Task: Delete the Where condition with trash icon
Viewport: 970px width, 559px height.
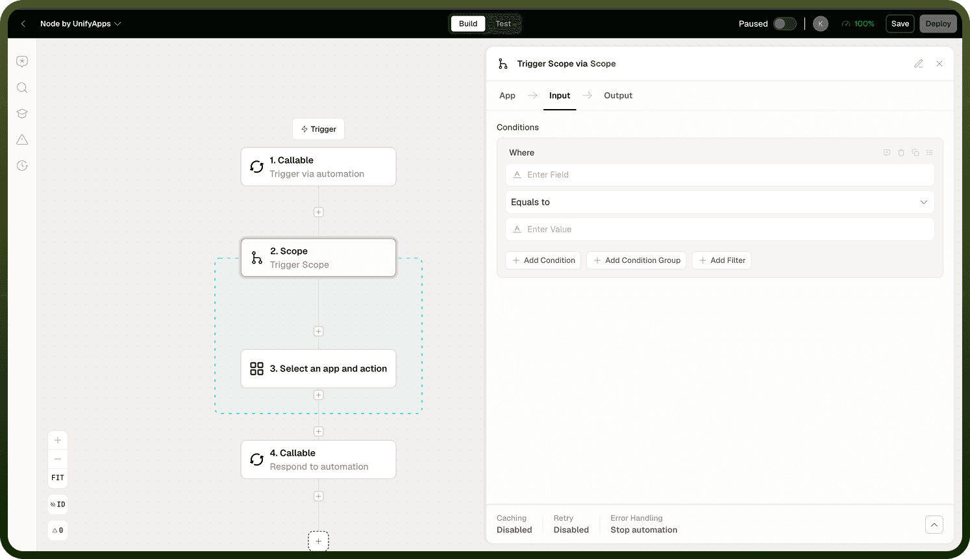Action: click(x=901, y=153)
